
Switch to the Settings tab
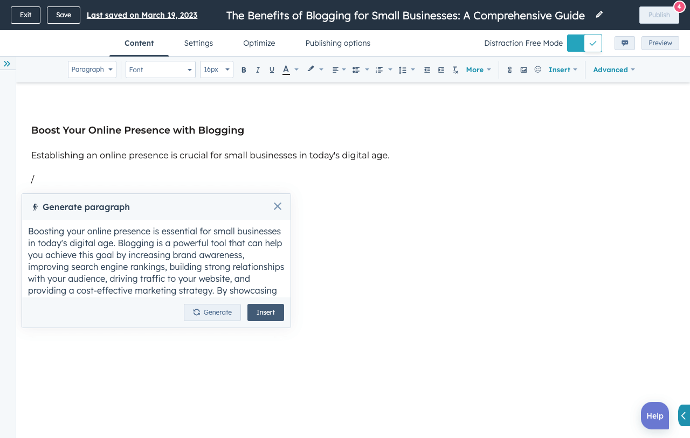(198, 43)
